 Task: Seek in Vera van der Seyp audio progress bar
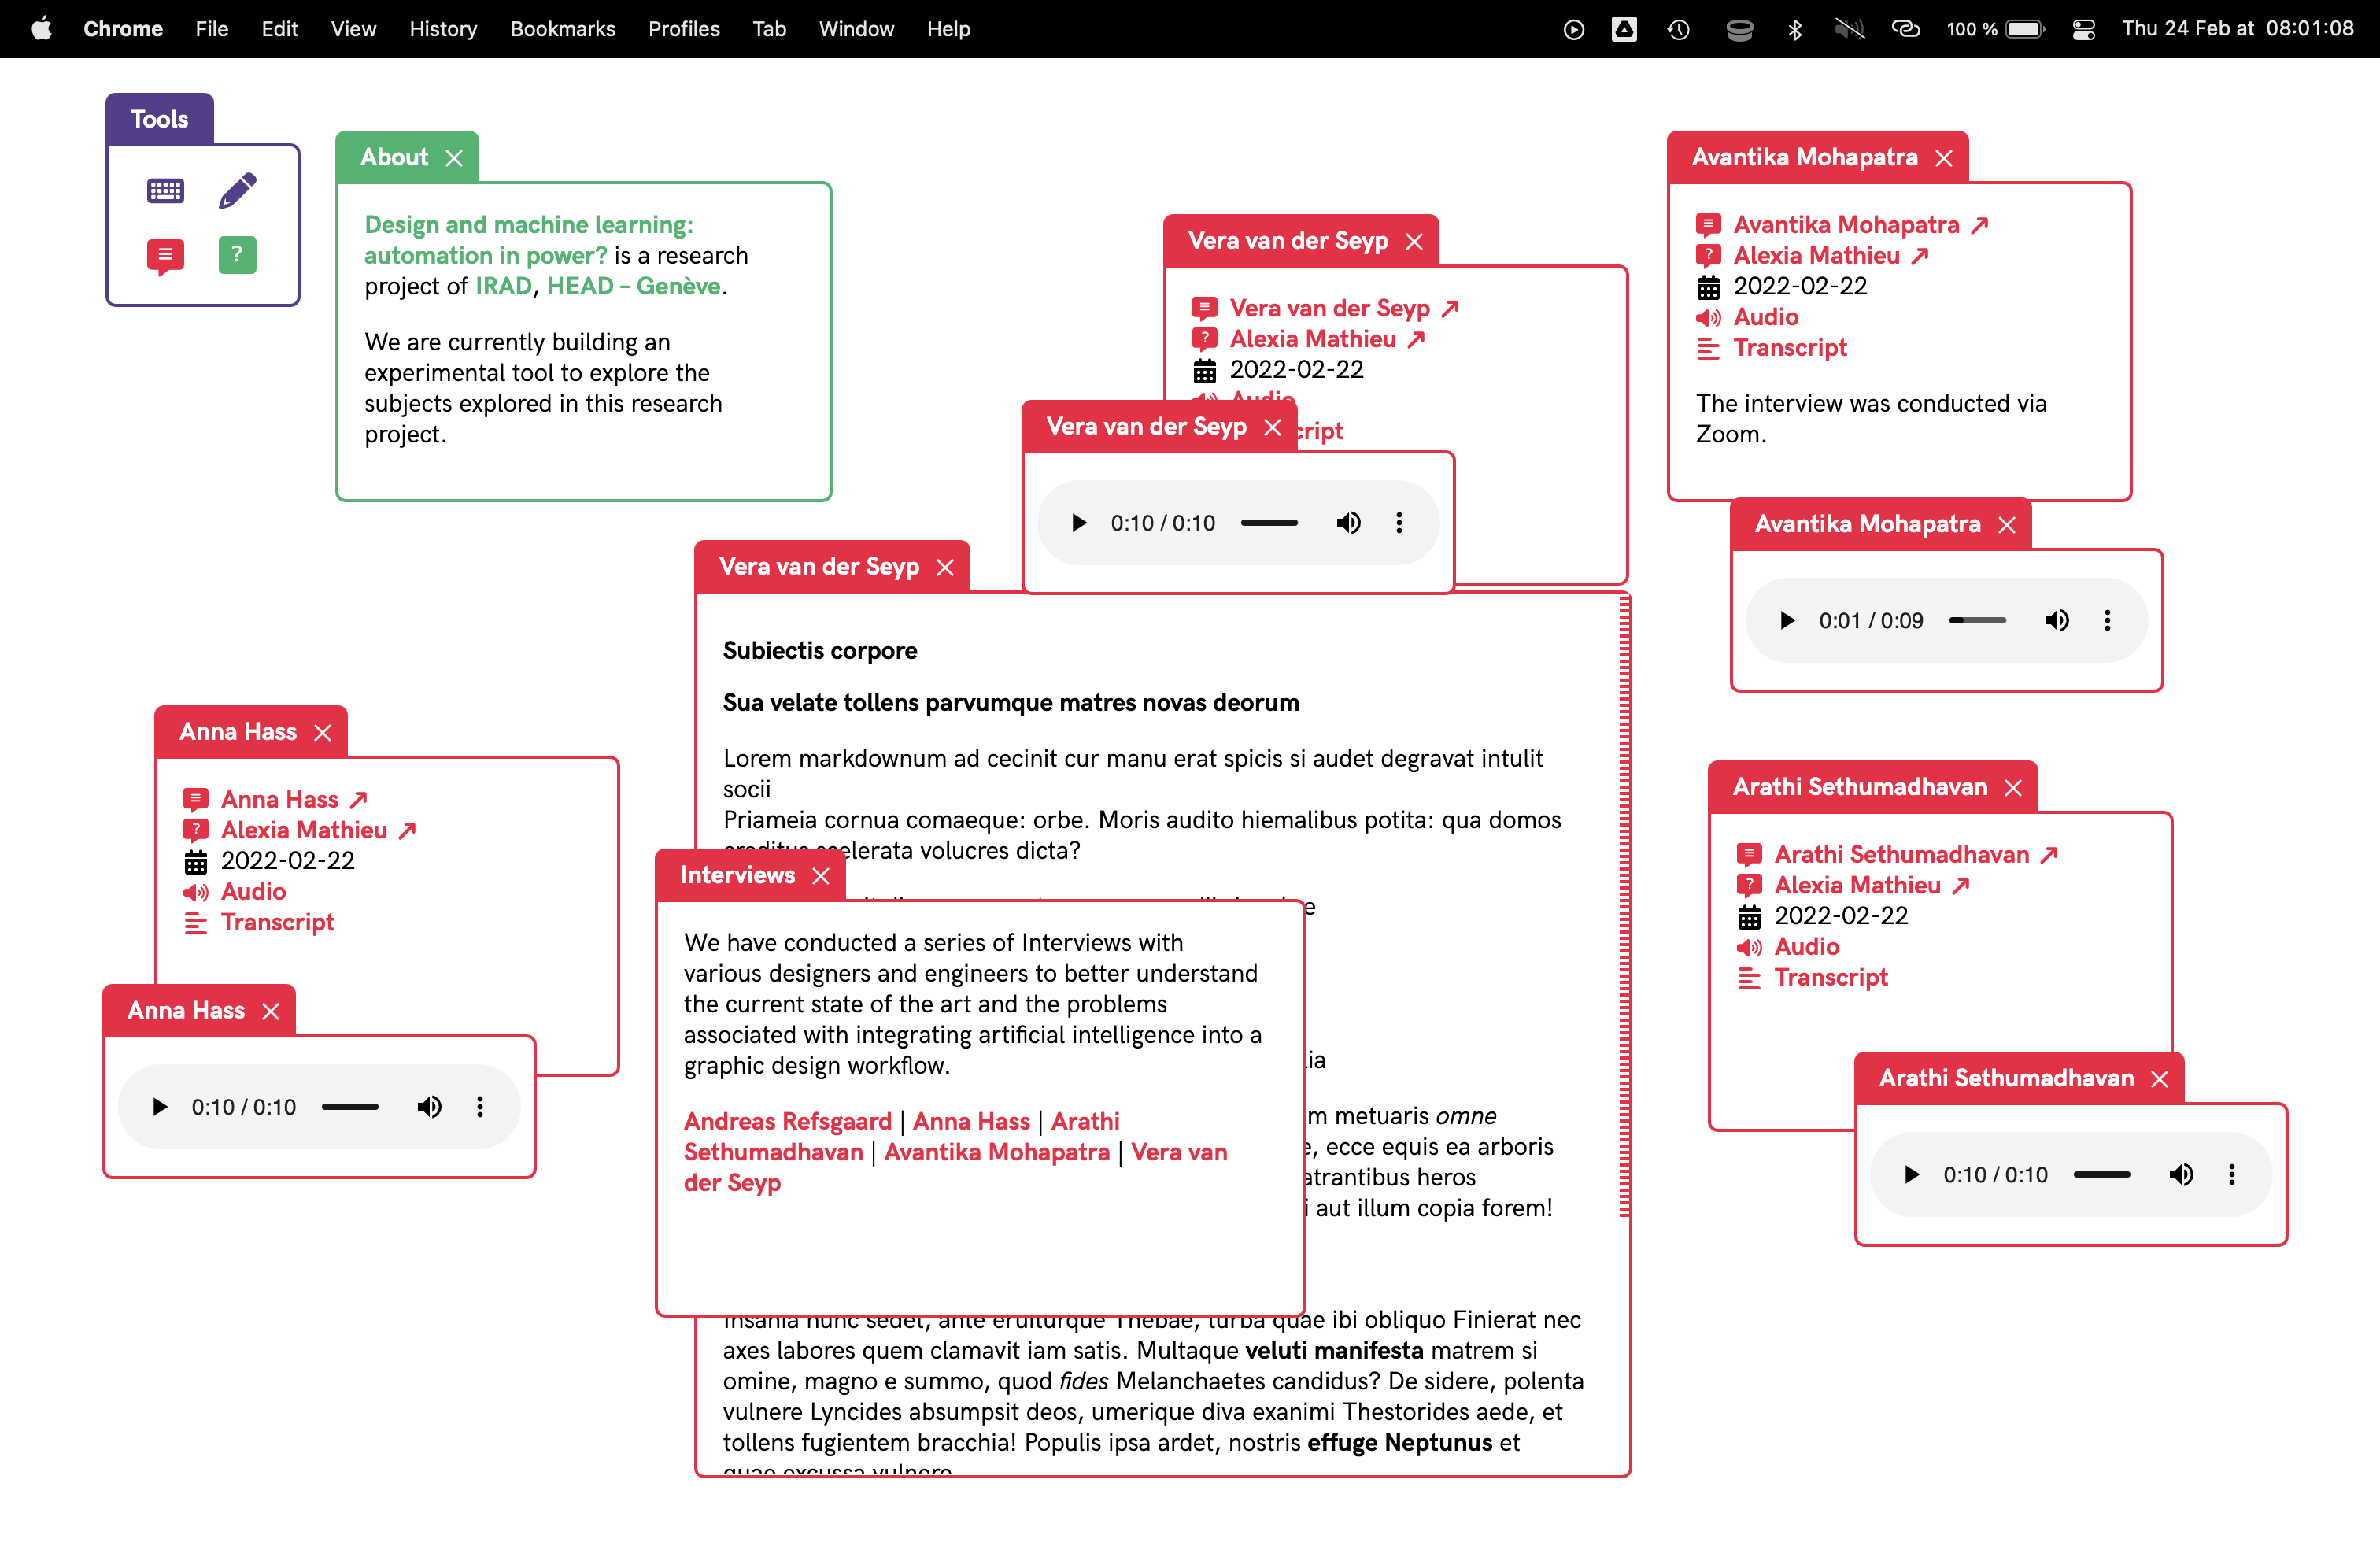(1269, 523)
